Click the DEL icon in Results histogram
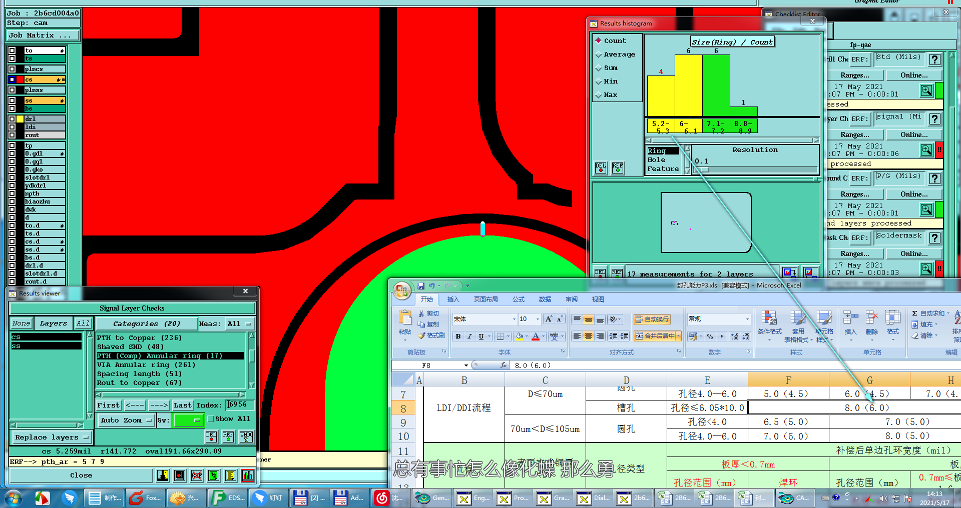961x508 pixels. coord(601,168)
